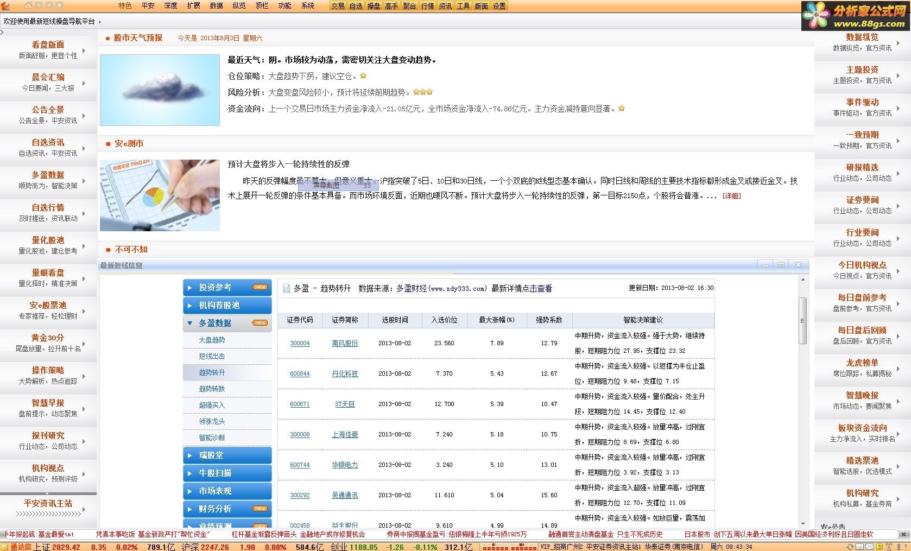
Task: Expand the 瑞股堂 section
Action: tap(227, 455)
